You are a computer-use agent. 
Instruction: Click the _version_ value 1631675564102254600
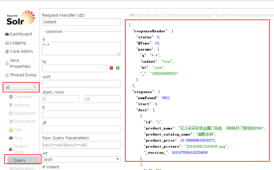click(189, 152)
